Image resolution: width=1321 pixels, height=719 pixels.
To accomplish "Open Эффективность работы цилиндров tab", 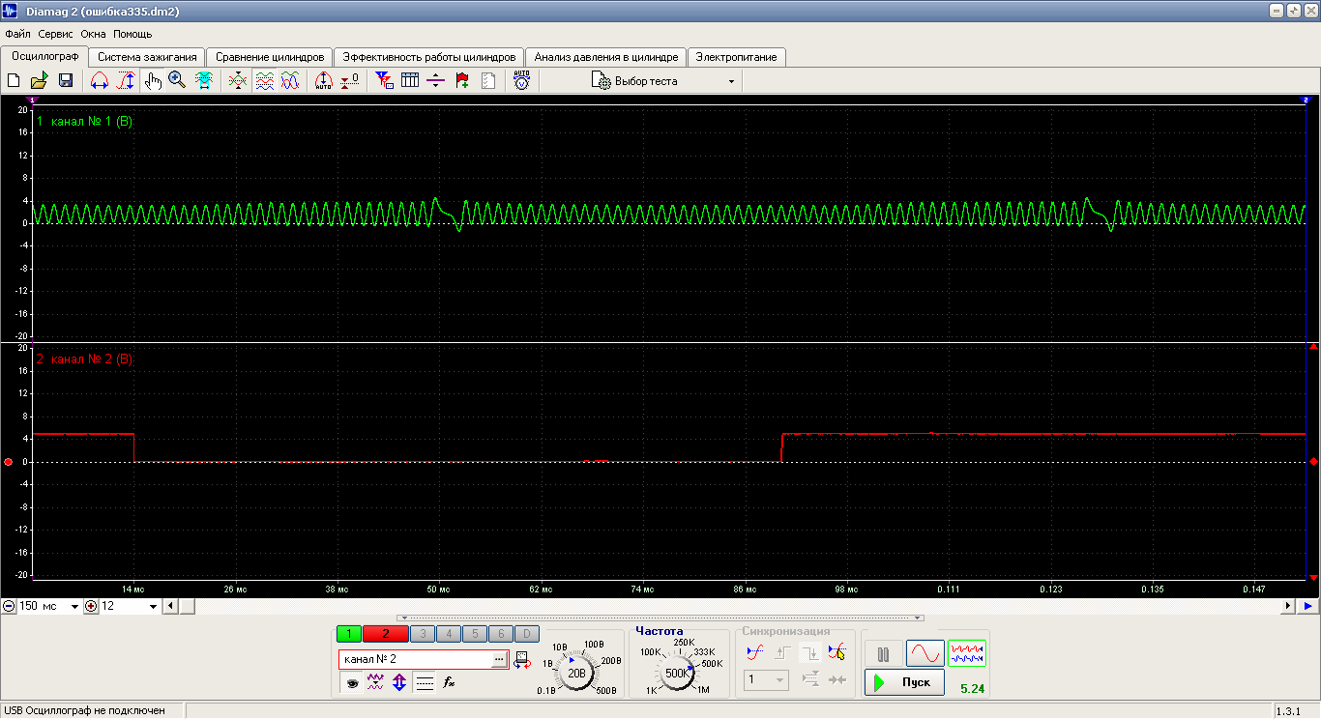I will tap(429, 57).
